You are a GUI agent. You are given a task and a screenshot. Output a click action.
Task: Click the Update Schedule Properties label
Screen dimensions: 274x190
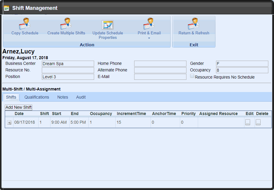pyautogui.click(x=108, y=35)
